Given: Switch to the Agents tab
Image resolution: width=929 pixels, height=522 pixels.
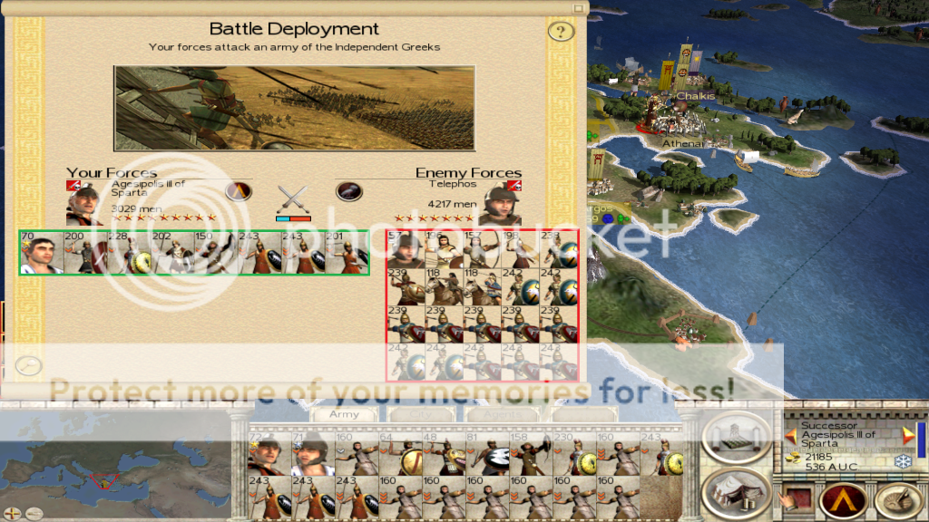Looking at the screenshot, I should pos(502,414).
